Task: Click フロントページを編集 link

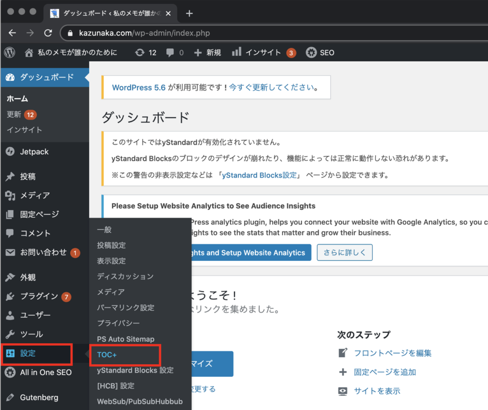Action: point(393,353)
